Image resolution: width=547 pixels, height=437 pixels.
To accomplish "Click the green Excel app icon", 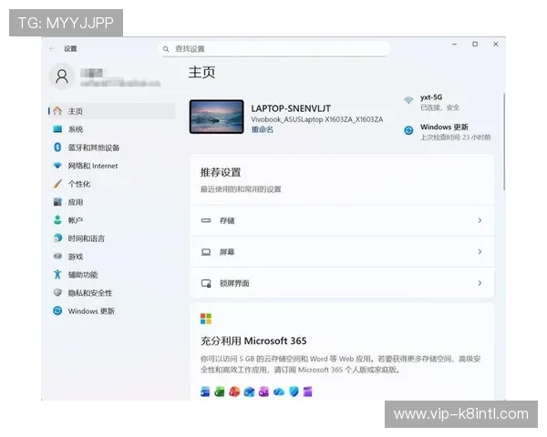I will 220,391.
